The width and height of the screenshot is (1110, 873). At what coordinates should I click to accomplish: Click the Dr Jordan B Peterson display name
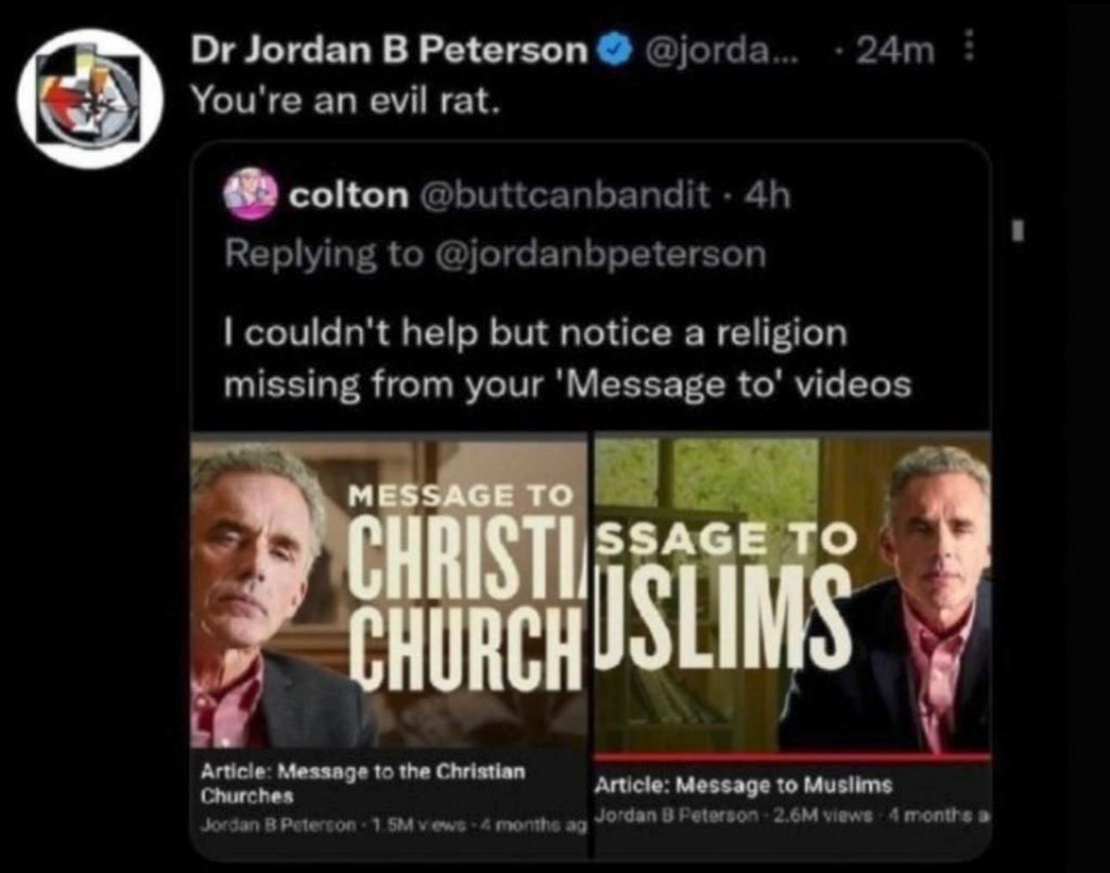(x=389, y=51)
